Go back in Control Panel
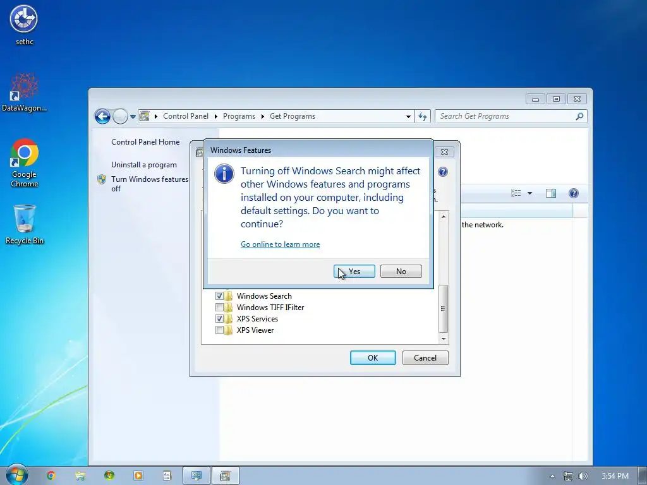The image size is (647, 485). (x=102, y=116)
